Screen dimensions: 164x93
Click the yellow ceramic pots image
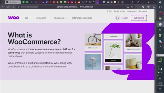click(134, 62)
